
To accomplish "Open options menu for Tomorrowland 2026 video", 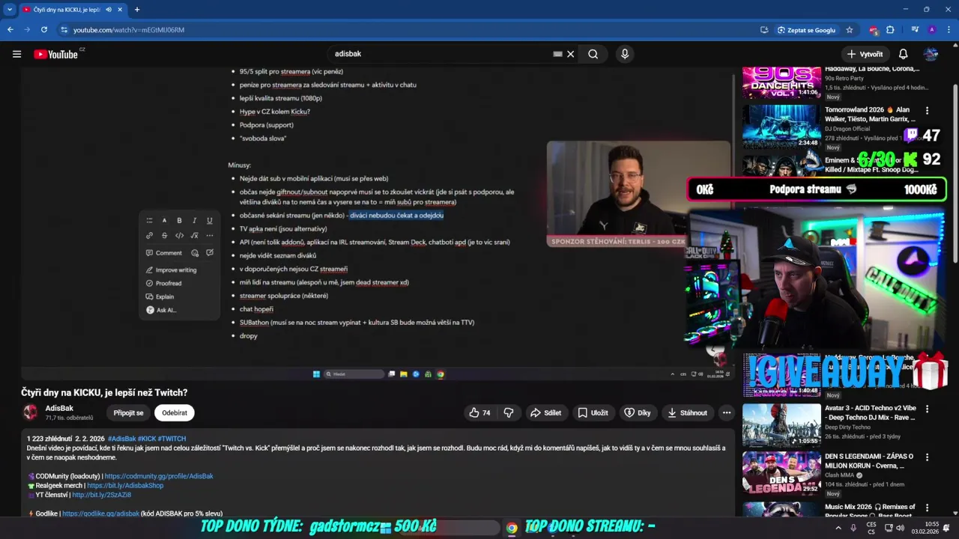I will 927,110.
